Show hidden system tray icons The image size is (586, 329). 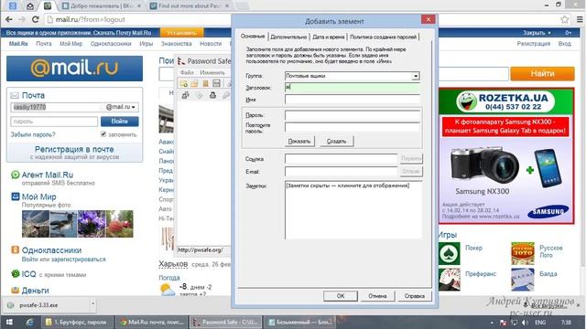click(492, 323)
